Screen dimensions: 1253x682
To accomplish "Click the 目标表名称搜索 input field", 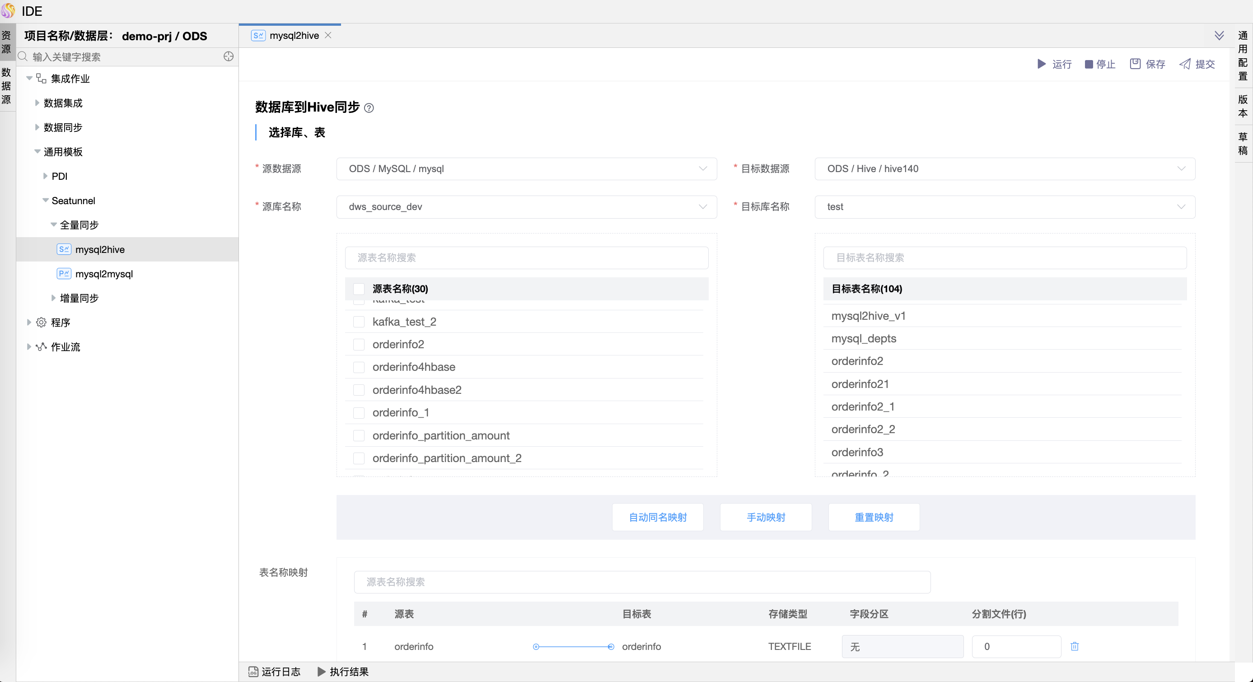I will coord(1005,258).
